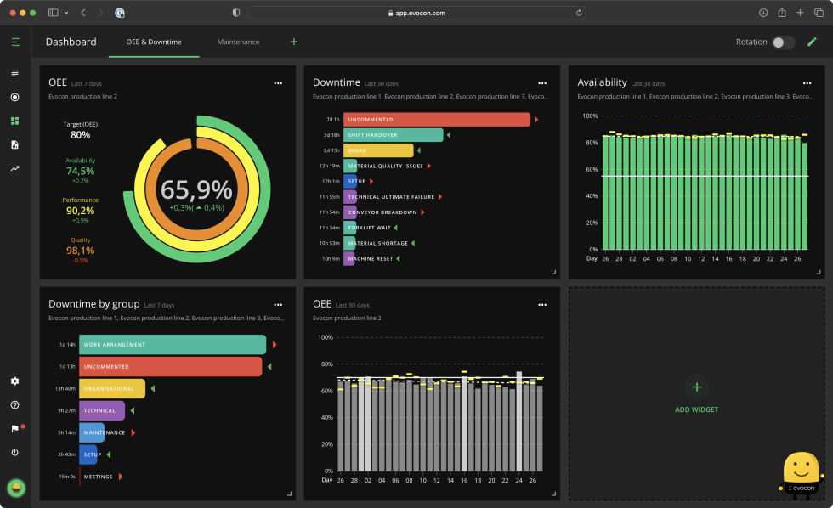Screen dimensions: 833x508
Task: Select the OEE & Downtime tab
Action: [x=154, y=42]
